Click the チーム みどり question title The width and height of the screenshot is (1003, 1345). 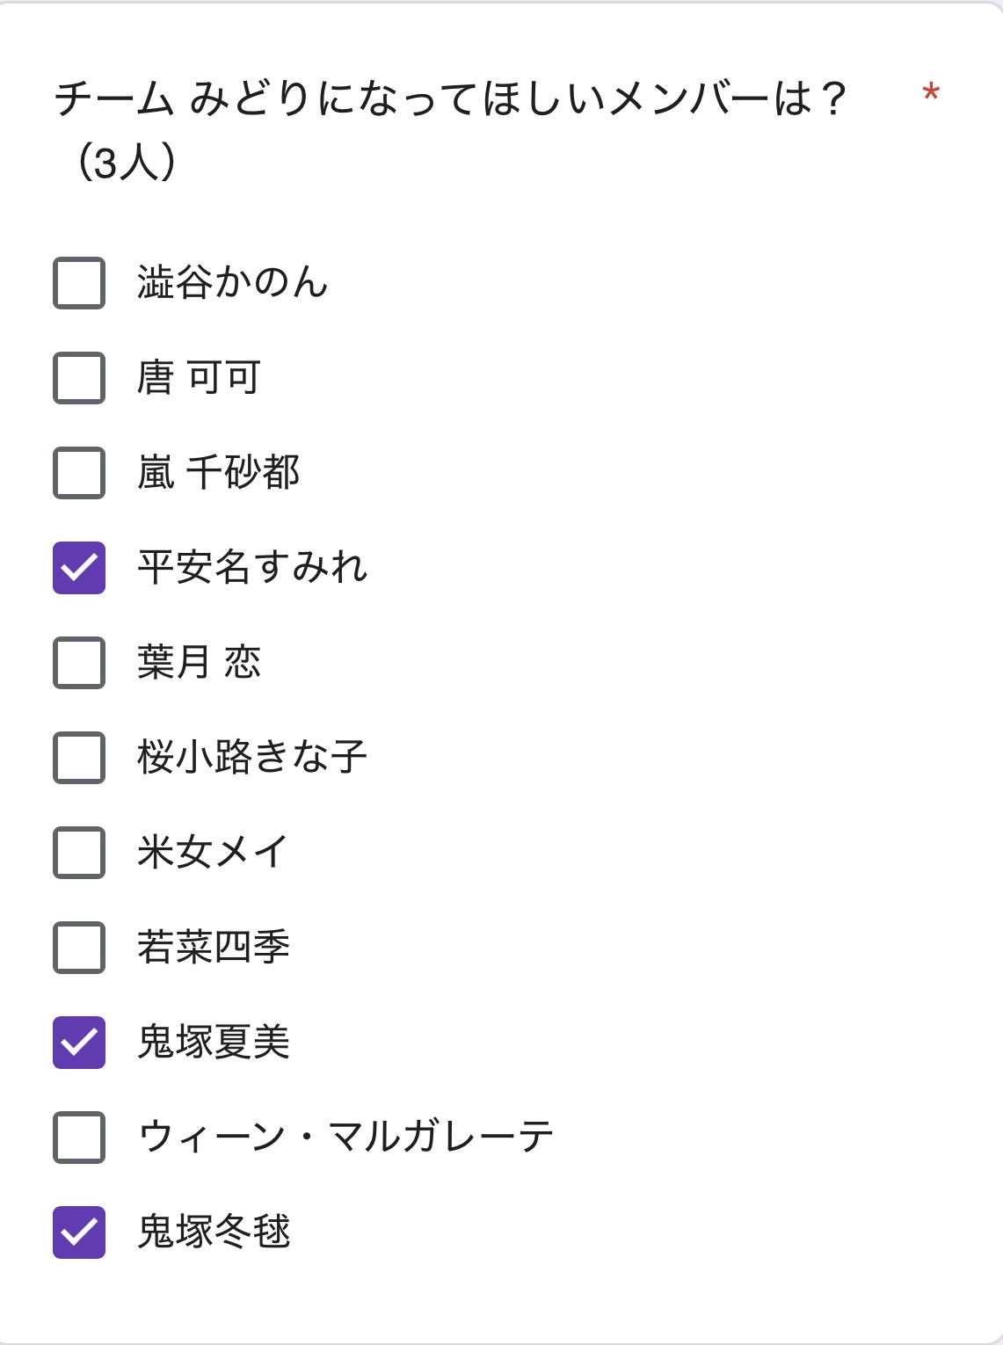click(x=449, y=98)
